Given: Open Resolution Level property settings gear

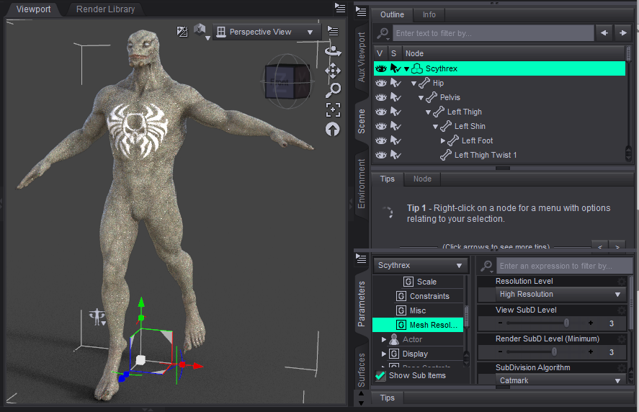Looking at the screenshot, I should click(x=621, y=281).
